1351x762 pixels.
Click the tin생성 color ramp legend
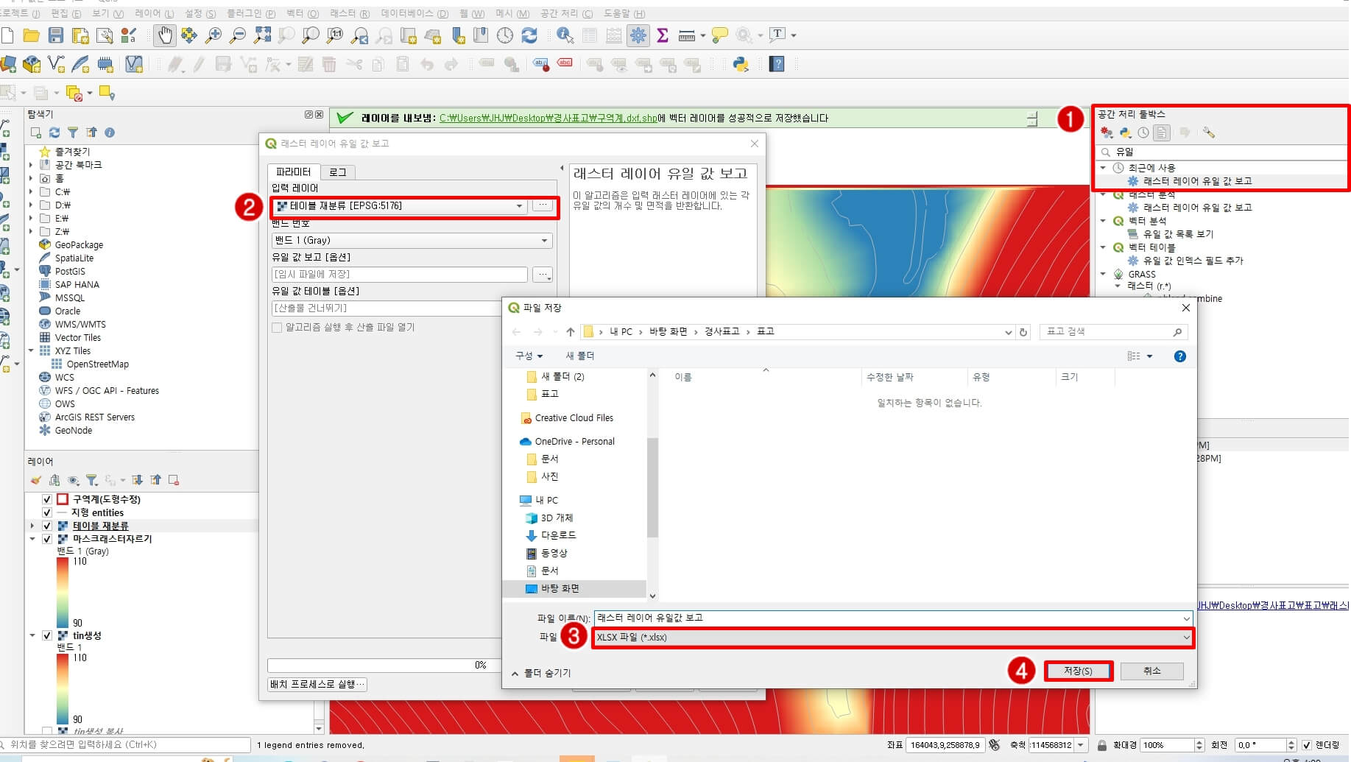click(x=63, y=688)
